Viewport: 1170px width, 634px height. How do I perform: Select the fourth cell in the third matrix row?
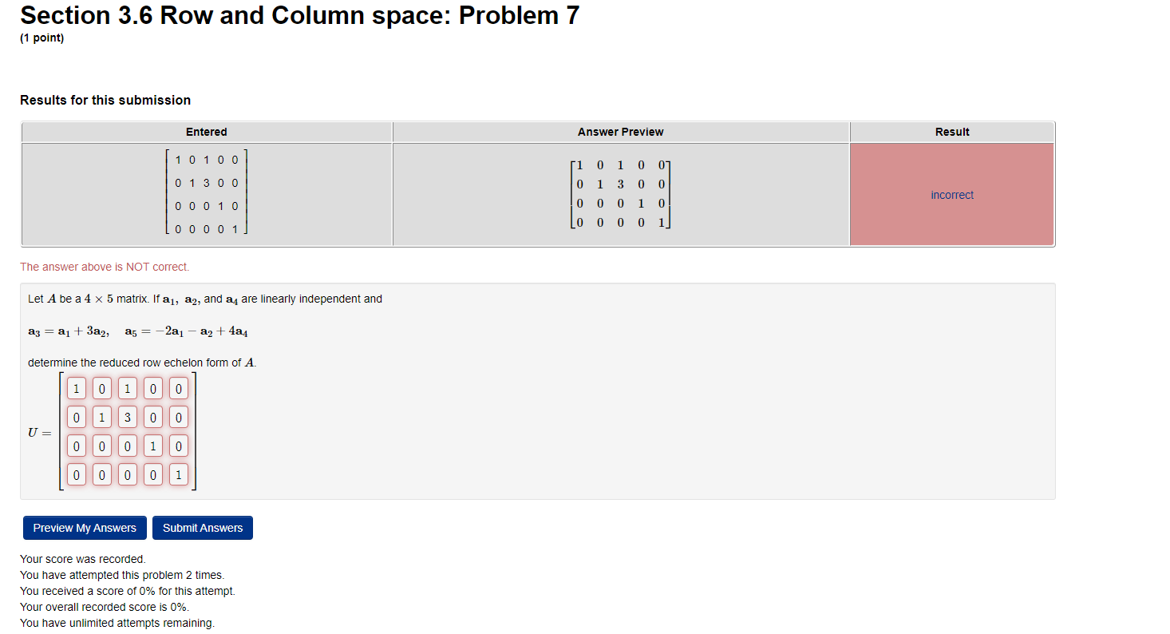(152, 446)
